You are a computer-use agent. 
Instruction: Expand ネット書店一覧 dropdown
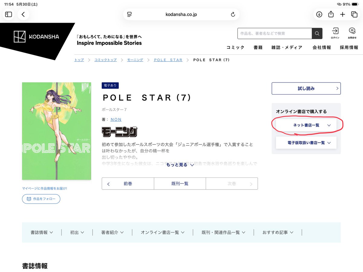[x=306, y=125]
